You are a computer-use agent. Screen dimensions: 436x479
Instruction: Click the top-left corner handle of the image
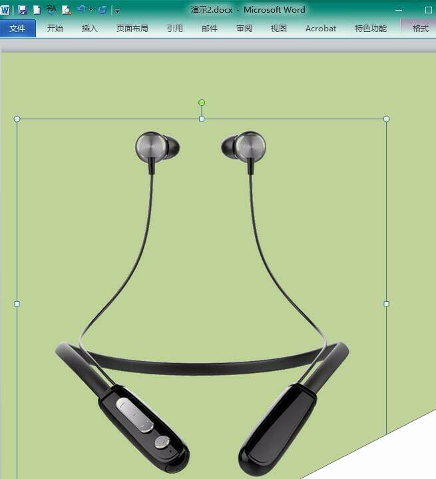[x=17, y=119]
